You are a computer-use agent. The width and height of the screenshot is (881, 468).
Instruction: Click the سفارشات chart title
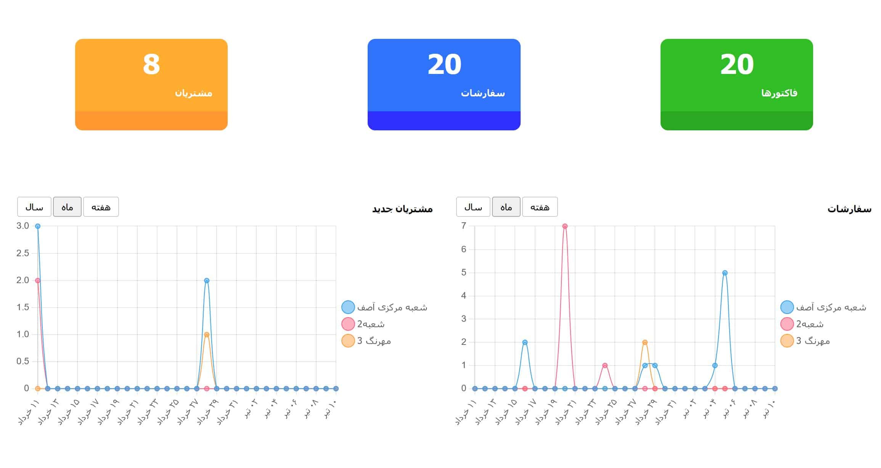849,209
